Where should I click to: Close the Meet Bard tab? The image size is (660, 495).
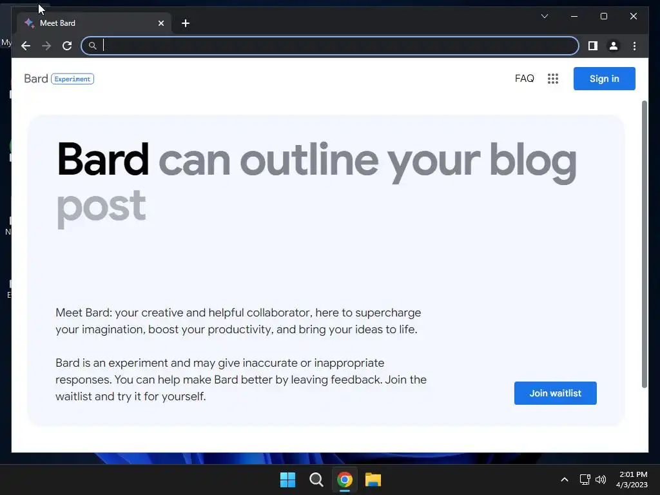[x=160, y=23]
